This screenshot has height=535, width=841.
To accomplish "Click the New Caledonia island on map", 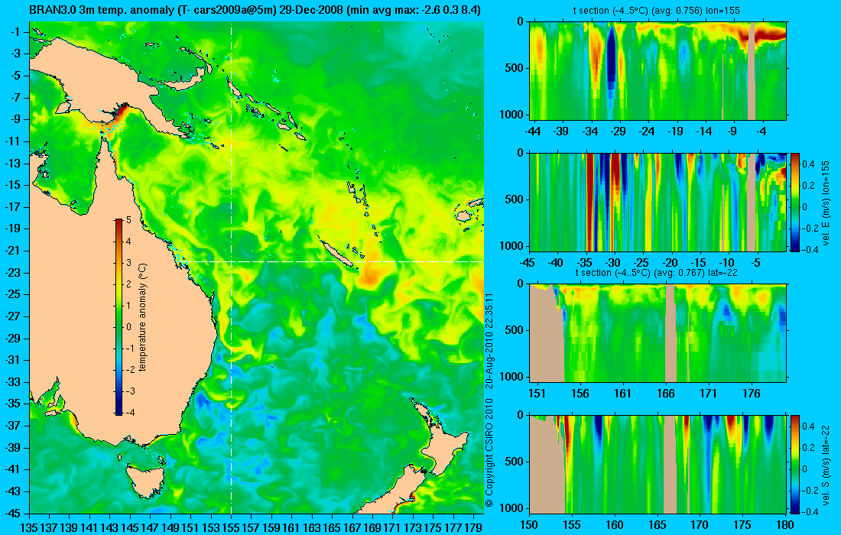I will point(336,252).
